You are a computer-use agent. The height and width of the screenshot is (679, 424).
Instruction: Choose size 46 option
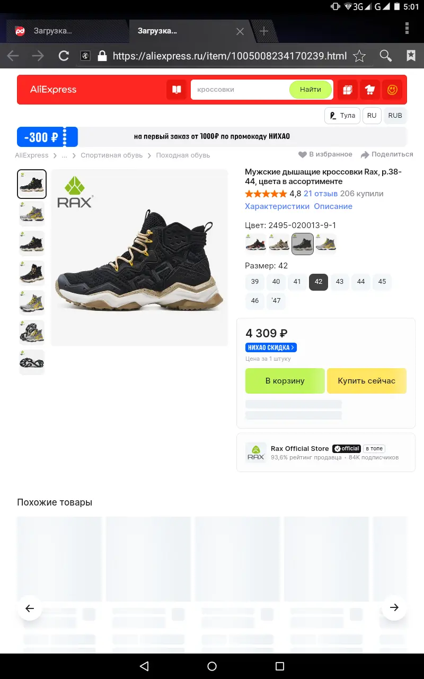[255, 301]
